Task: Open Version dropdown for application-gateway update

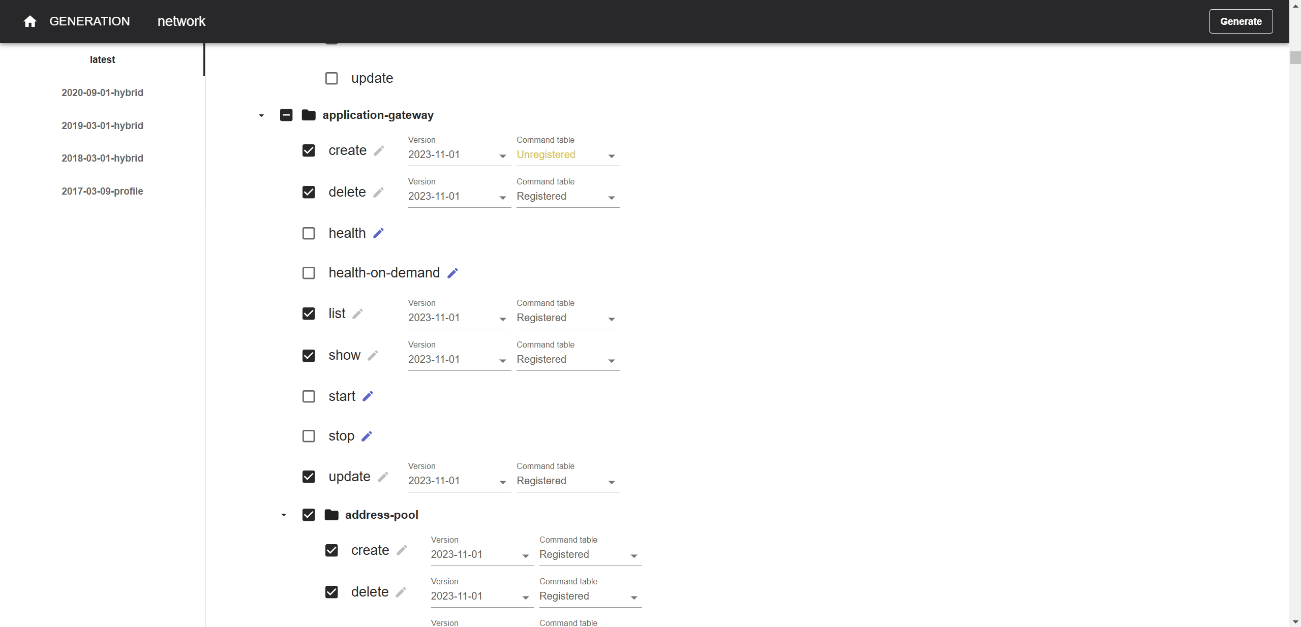Action: point(459,481)
